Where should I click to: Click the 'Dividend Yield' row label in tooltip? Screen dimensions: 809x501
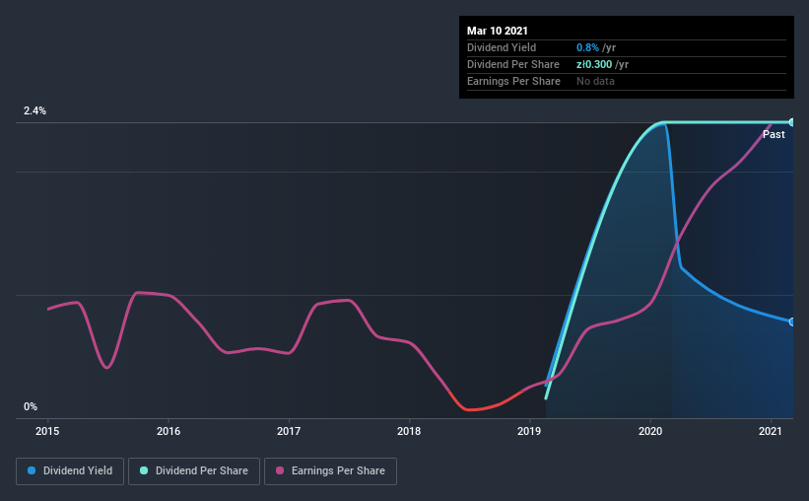(x=502, y=47)
